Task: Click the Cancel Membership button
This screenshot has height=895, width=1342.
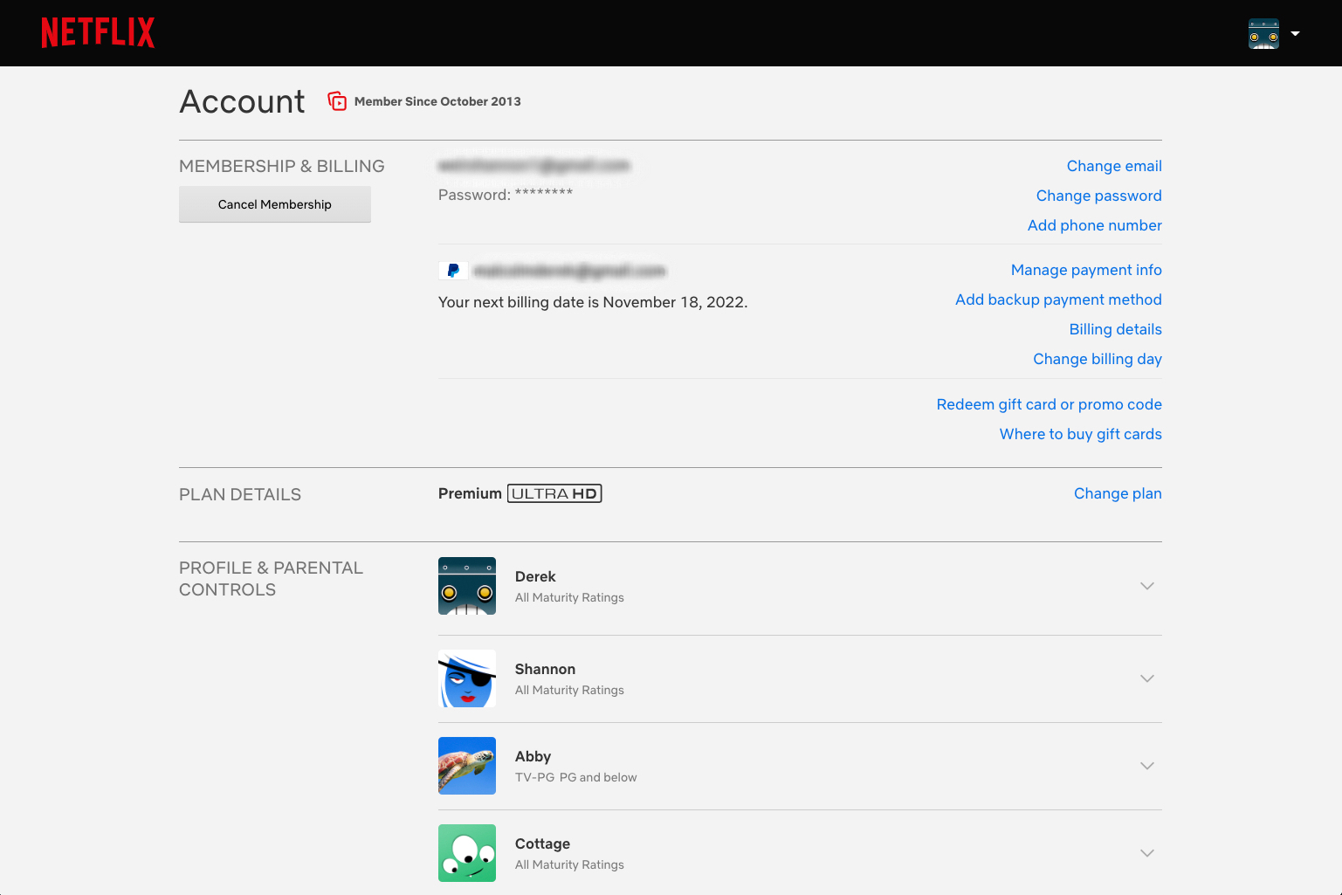Action: click(275, 204)
